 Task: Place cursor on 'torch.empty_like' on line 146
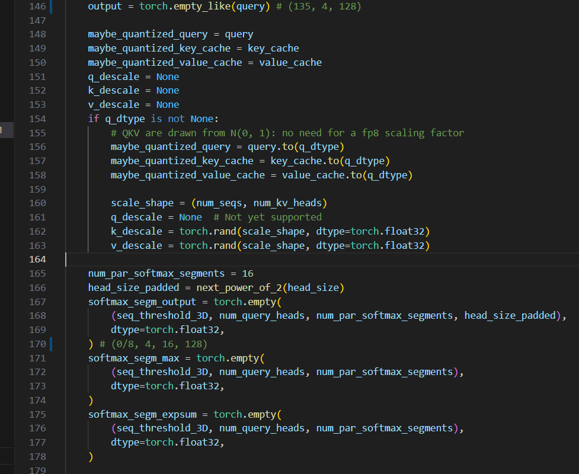[186, 7]
